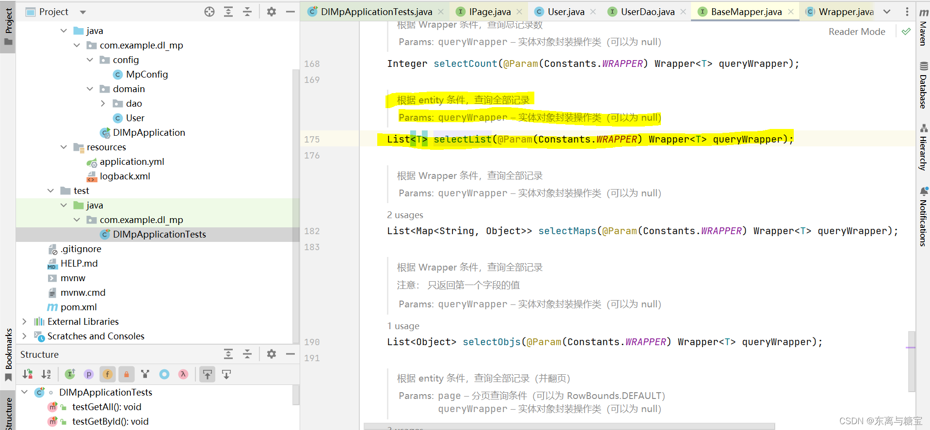Collapse the test folder
930x430 pixels.
(x=50, y=191)
